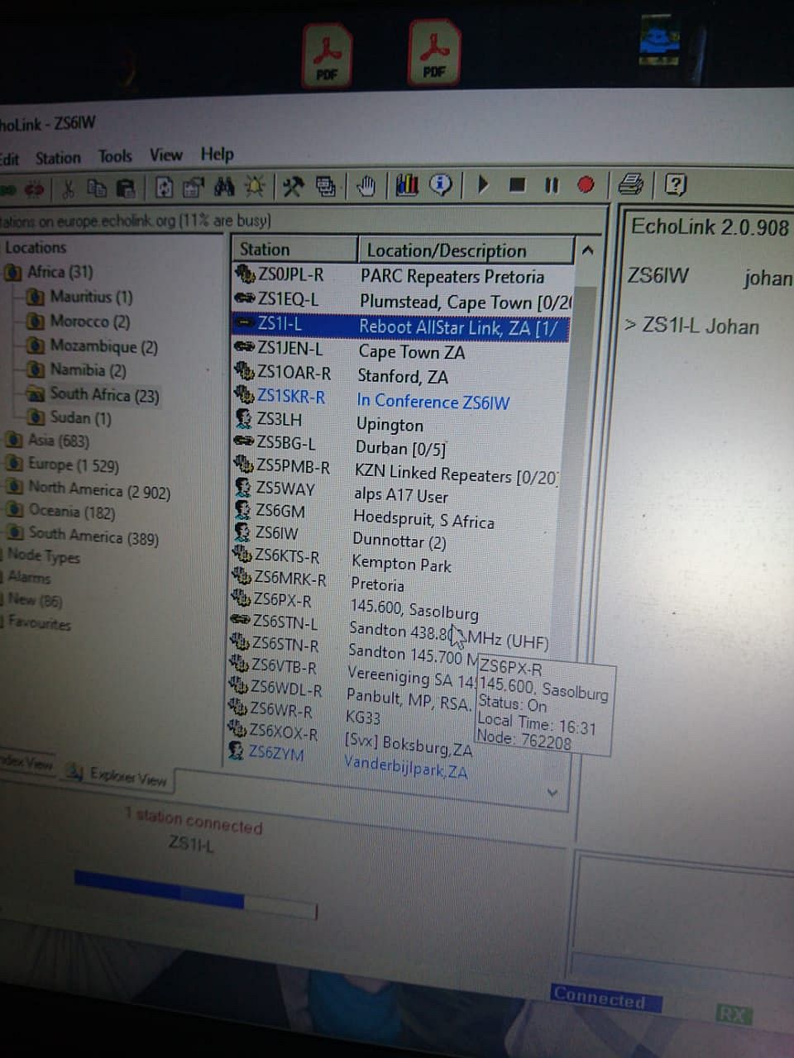Open the Tools menu
This screenshot has height=1058, width=794.
(115, 156)
